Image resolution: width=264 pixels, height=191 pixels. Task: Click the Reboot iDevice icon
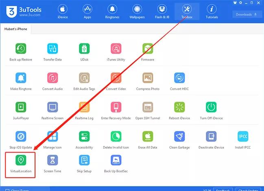(179, 107)
